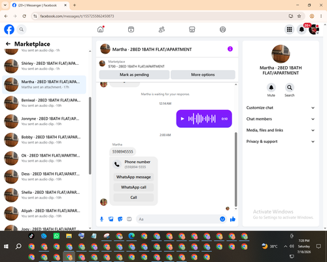The width and height of the screenshot is (327, 262).
Task: Open WhatsApp from the taskbar
Action: 56,236
